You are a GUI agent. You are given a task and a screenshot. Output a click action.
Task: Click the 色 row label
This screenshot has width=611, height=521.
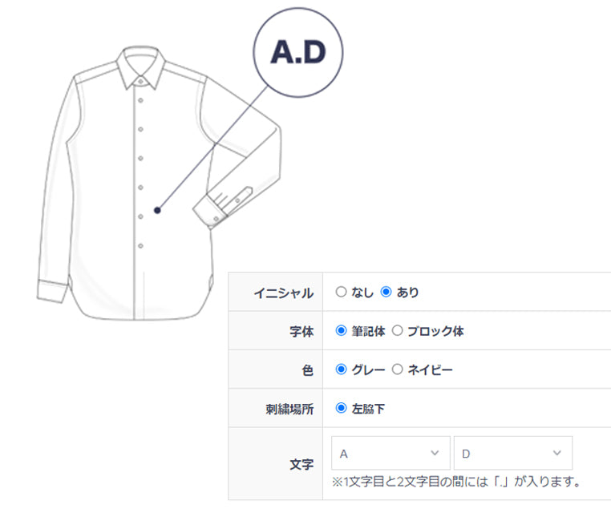click(307, 370)
